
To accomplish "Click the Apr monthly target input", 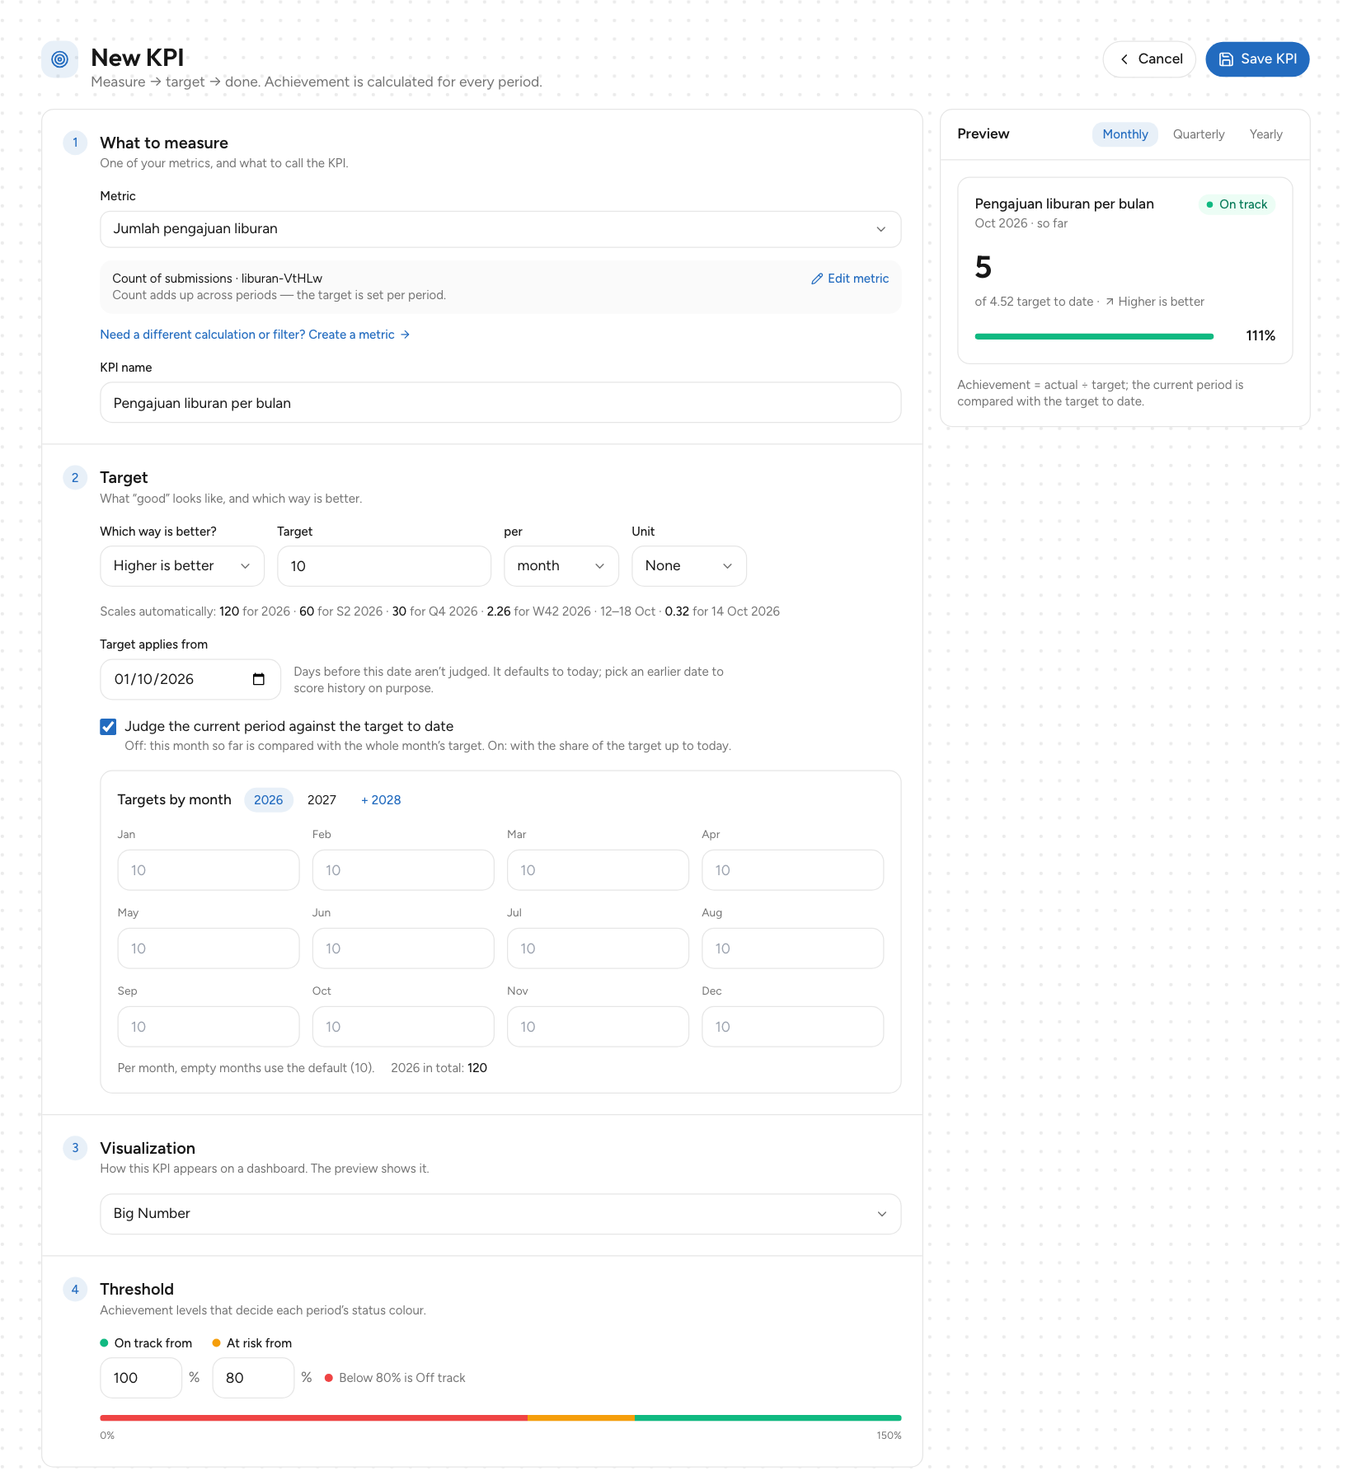I will (x=792, y=870).
